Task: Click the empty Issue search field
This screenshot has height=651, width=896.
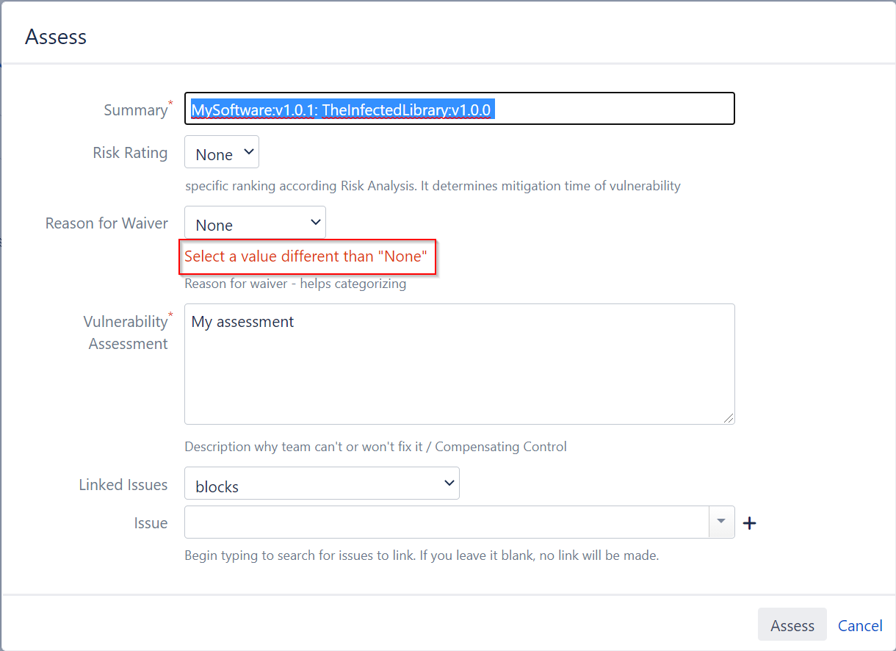Action: [448, 522]
